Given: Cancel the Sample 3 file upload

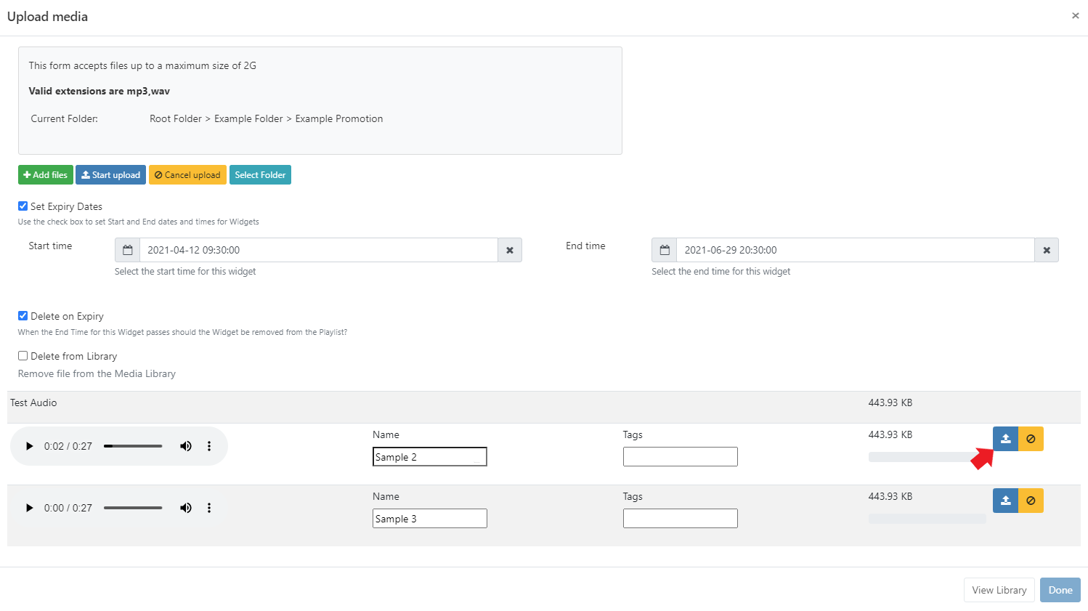Looking at the screenshot, I should click(x=1031, y=501).
